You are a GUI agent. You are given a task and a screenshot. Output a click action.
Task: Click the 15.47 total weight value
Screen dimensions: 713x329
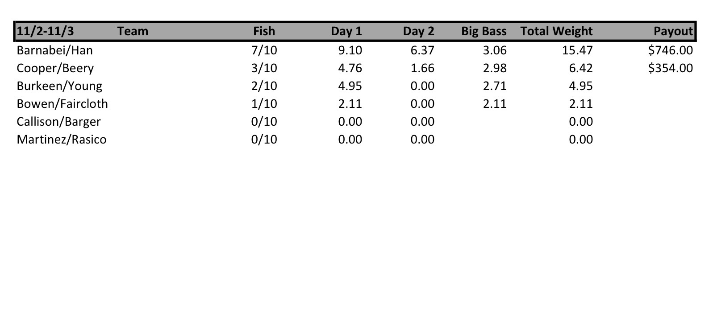click(577, 50)
